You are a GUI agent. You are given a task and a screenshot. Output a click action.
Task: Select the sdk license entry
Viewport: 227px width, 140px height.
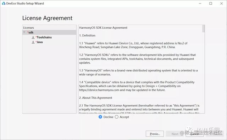coord(49,32)
